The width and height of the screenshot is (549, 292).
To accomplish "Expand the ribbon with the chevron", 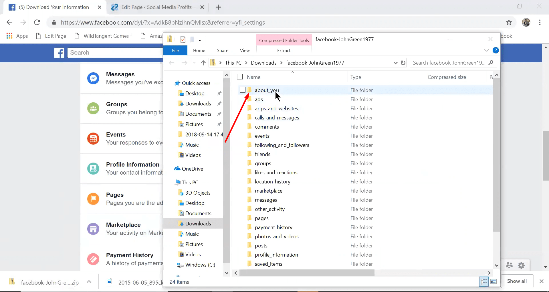I will [486, 50].
